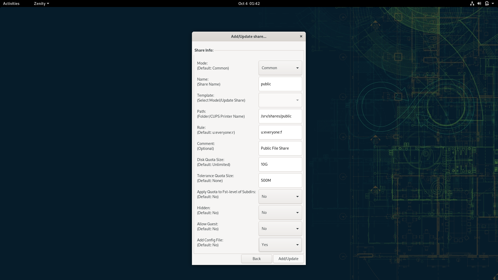Open the Add Config File dropdown
The image size is (498, 280).
click(x=280, y=245)
